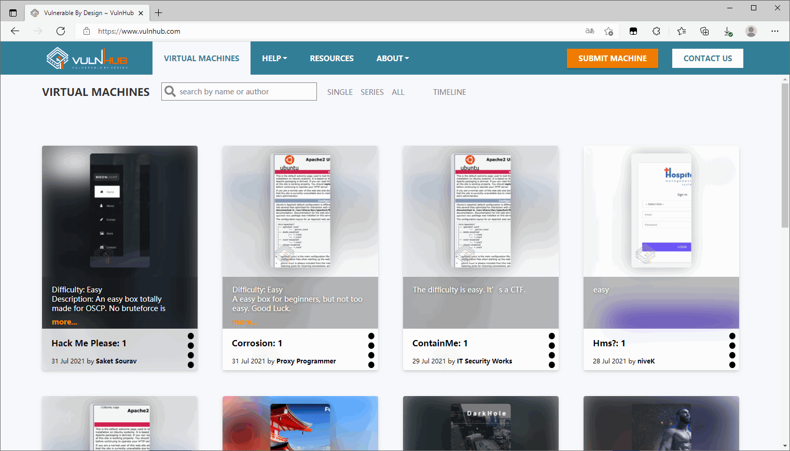The height and width of the screenshot is (451, 790).
Task: Reload the current page
Action: tap(61, 31)
